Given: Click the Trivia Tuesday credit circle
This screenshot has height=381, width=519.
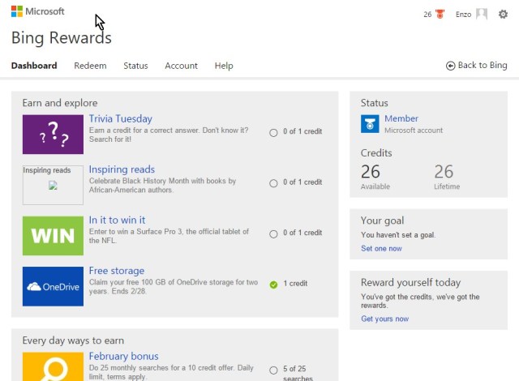Looking at the screenshot, I should (x=273, y=132).
